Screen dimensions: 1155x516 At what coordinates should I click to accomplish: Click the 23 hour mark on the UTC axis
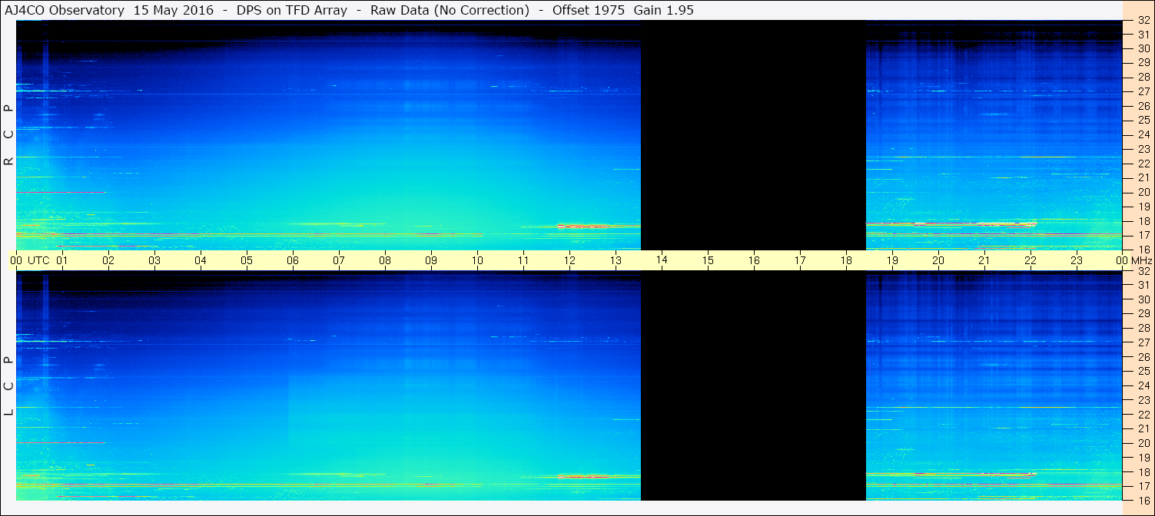point(1077,260)
